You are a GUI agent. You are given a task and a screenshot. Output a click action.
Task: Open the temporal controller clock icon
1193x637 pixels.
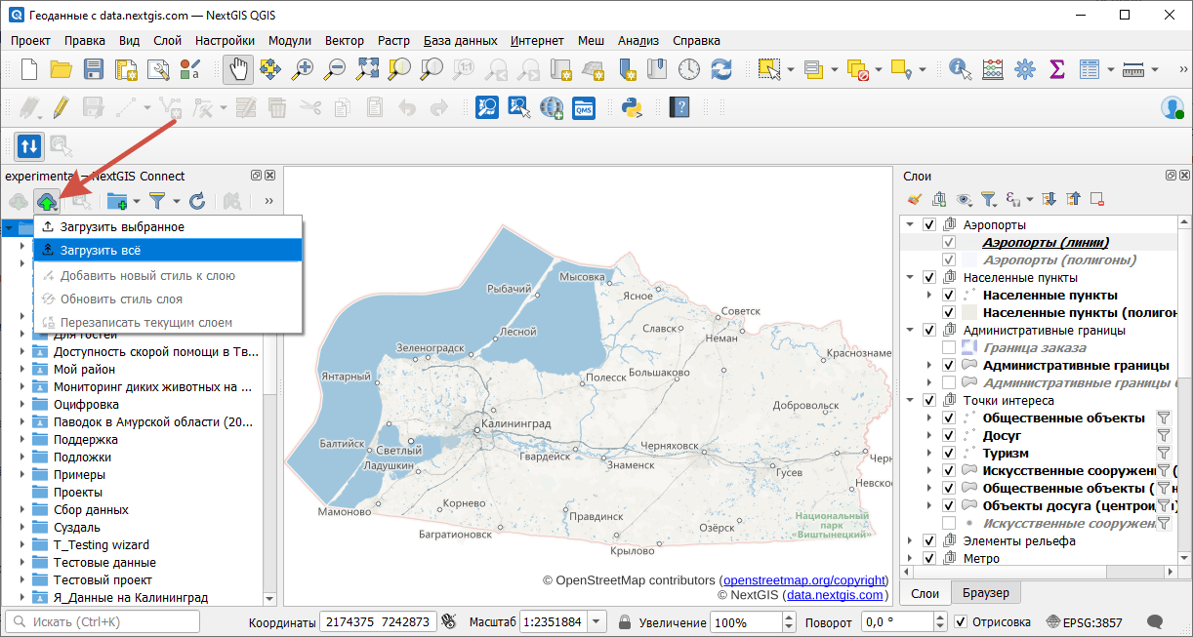click(689, 69)
